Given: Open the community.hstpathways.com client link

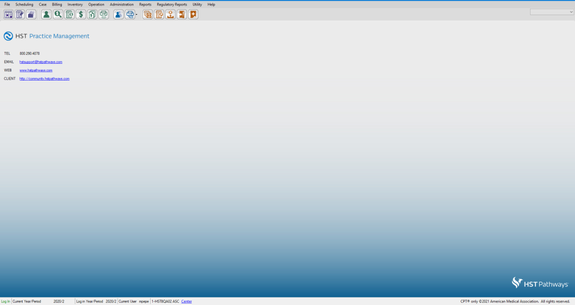Looking at the screenshot, I should (x=44, y=79).
